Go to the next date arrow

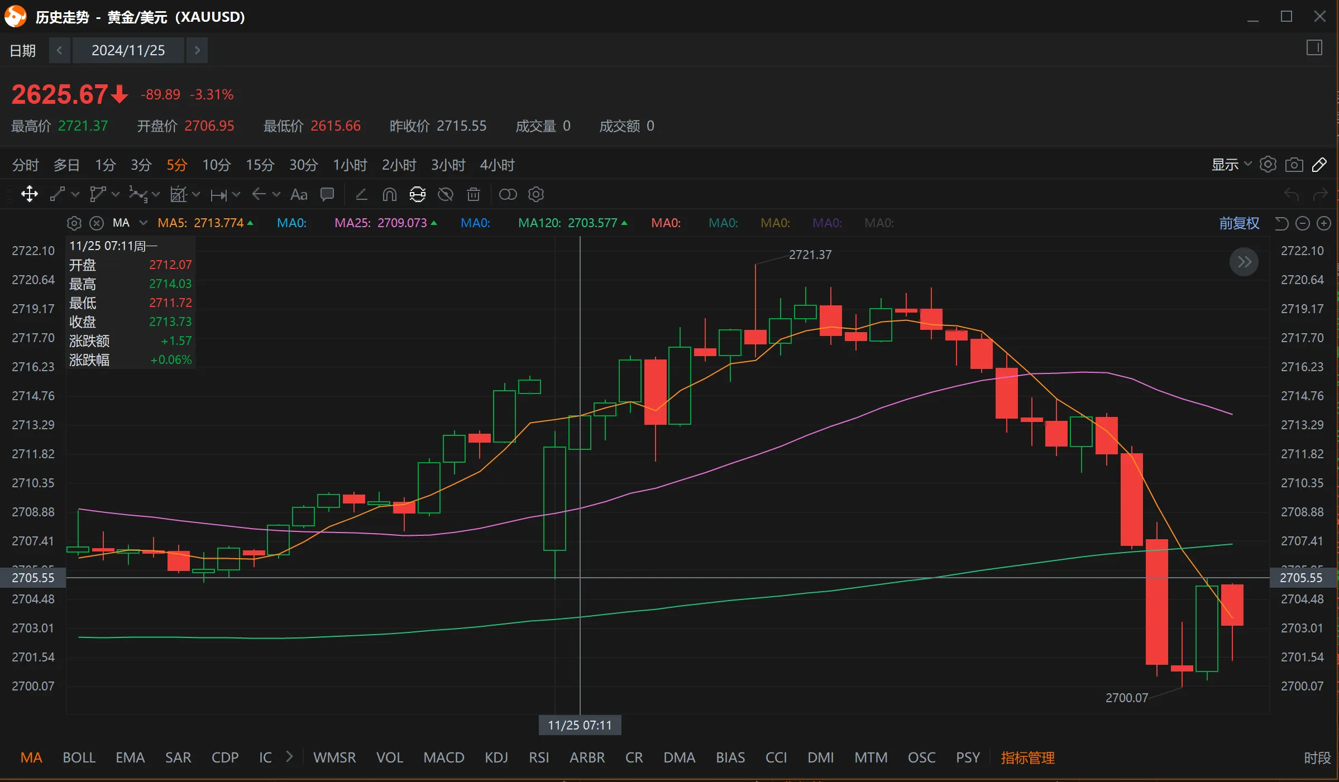[x=197, y=50]
